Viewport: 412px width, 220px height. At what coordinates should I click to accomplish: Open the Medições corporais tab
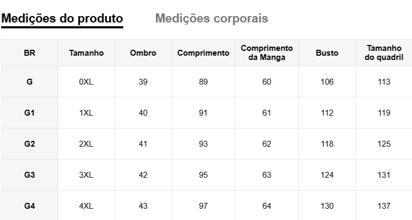(212, 19)
